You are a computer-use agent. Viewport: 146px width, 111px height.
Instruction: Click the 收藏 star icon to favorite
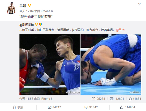click(14, 107)
